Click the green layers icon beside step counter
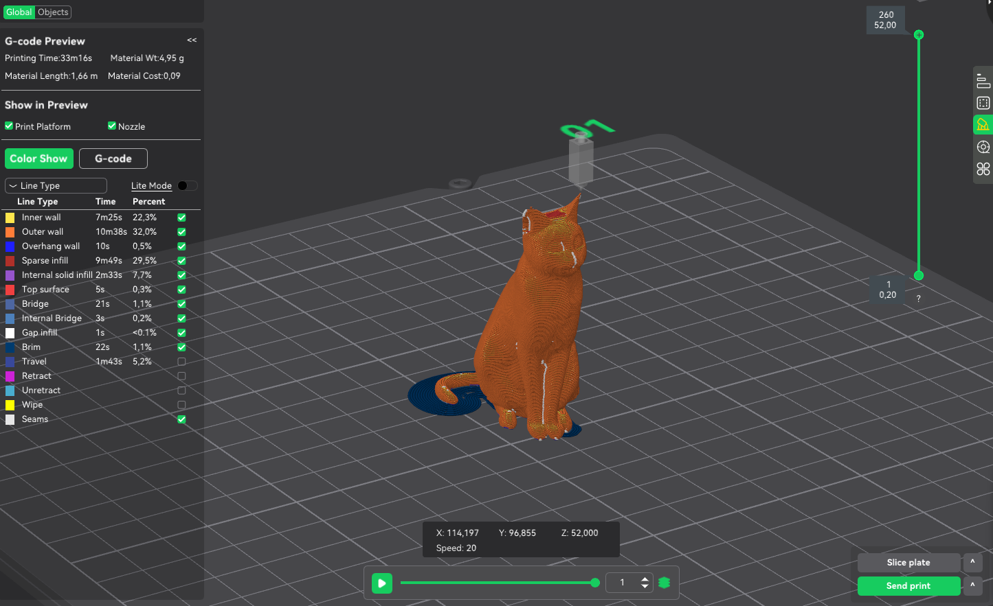The height and width of the screenshot is (606, 993). point(664,583)
